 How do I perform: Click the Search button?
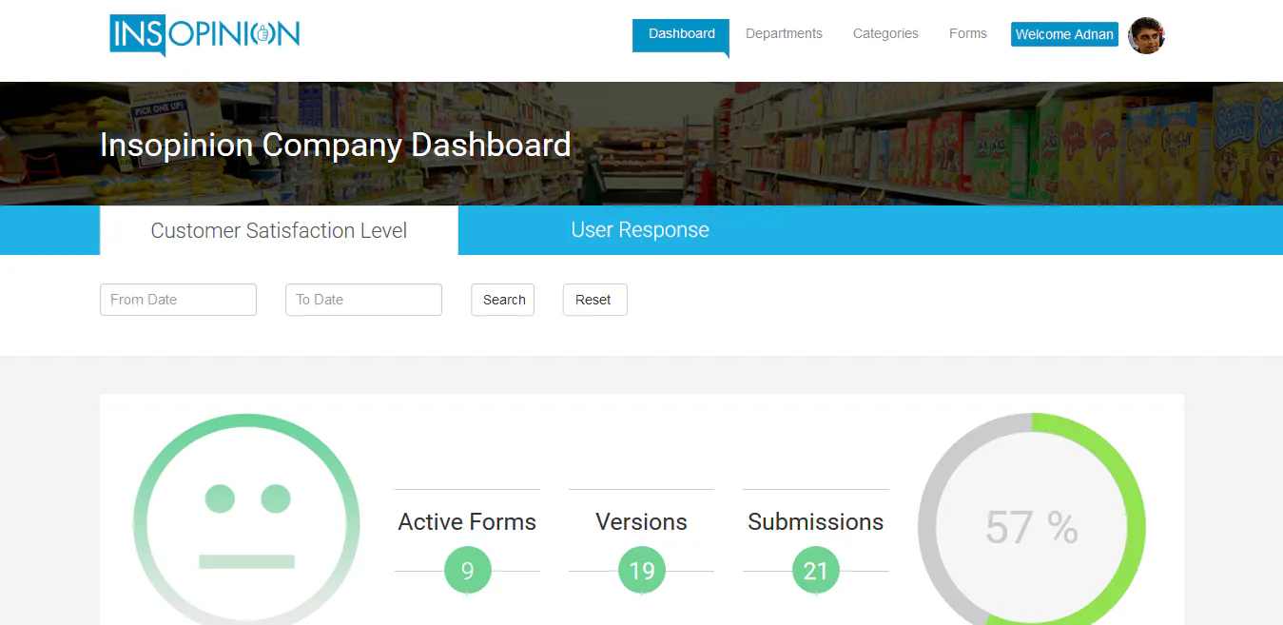click(502, 300)
